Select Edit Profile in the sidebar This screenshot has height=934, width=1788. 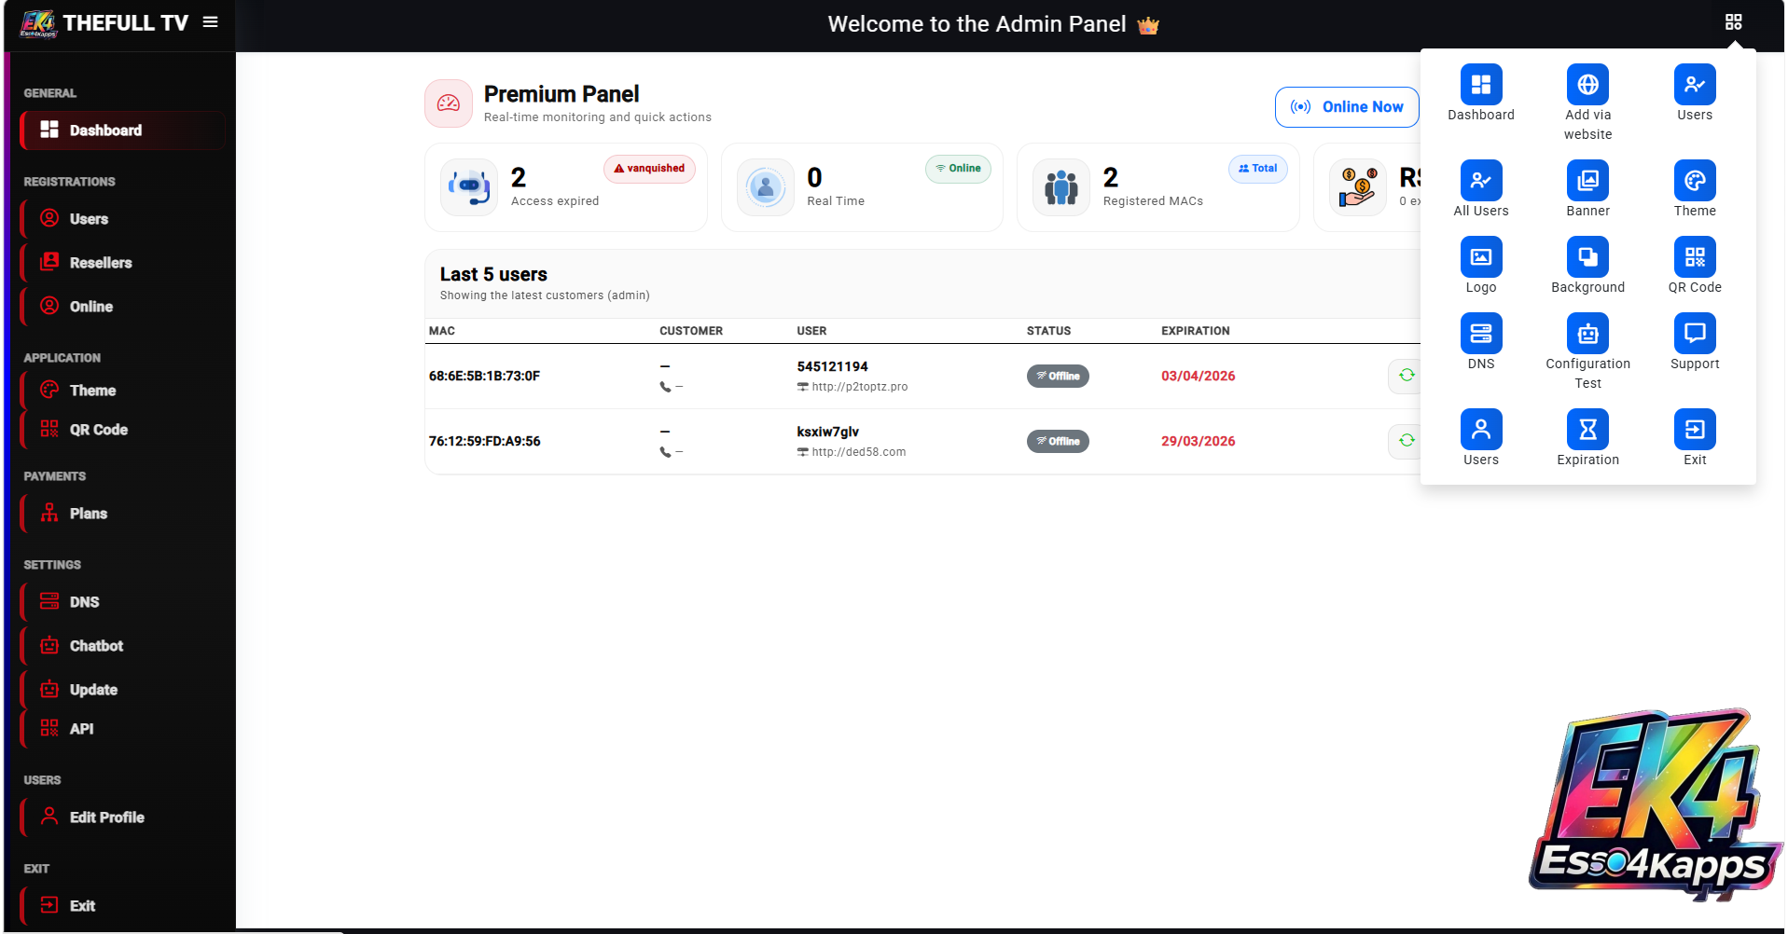click(106, 817)
